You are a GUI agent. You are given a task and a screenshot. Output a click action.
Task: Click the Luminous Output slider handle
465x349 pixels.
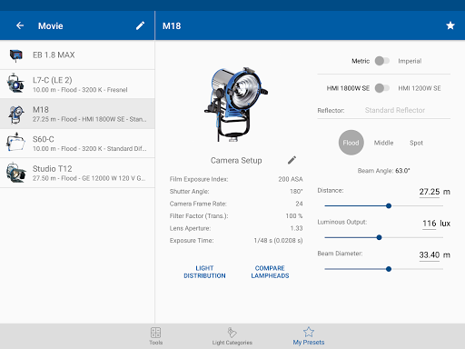click(x=379, y=237)
